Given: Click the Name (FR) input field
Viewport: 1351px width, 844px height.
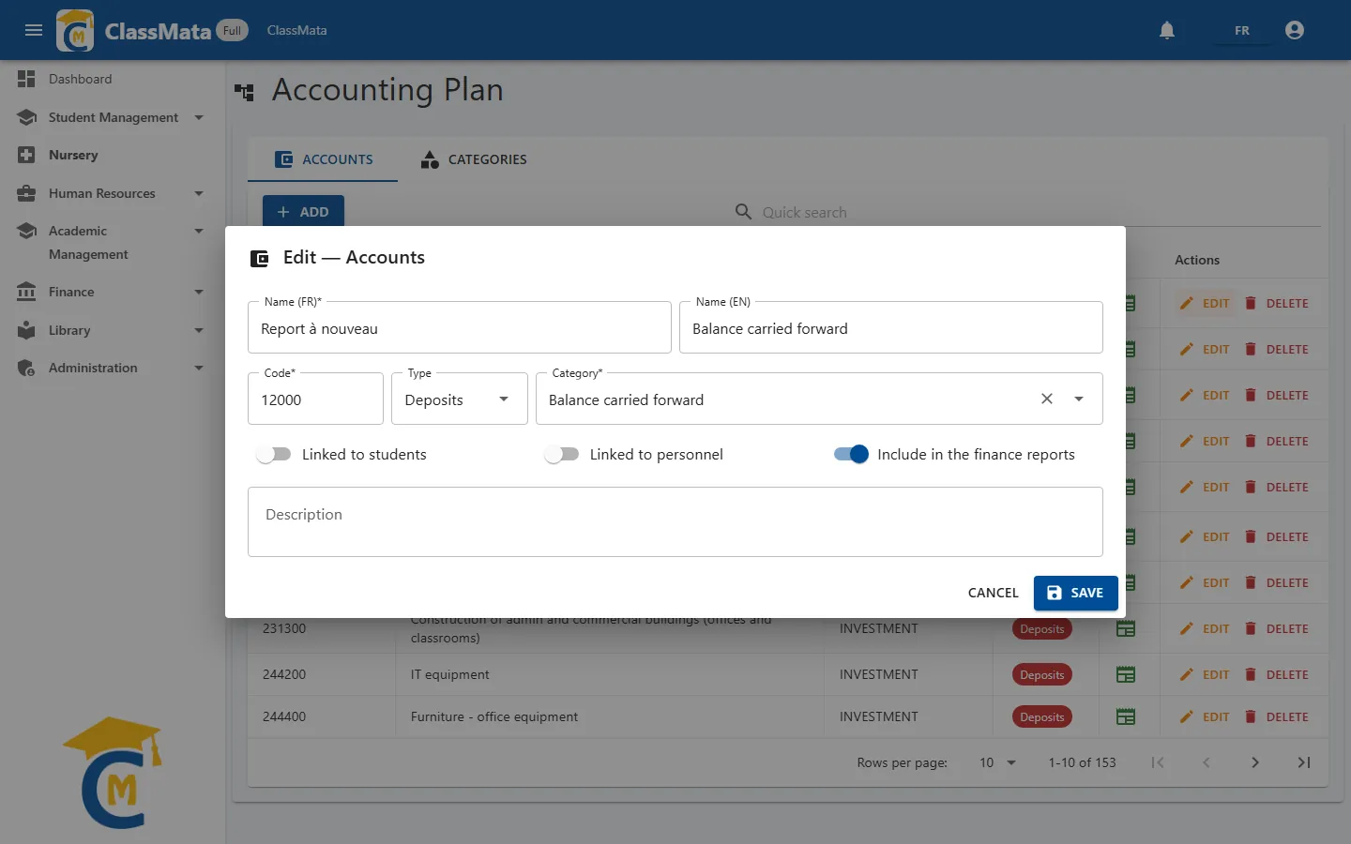Looking at the screenshot, I should coord(460,327).
